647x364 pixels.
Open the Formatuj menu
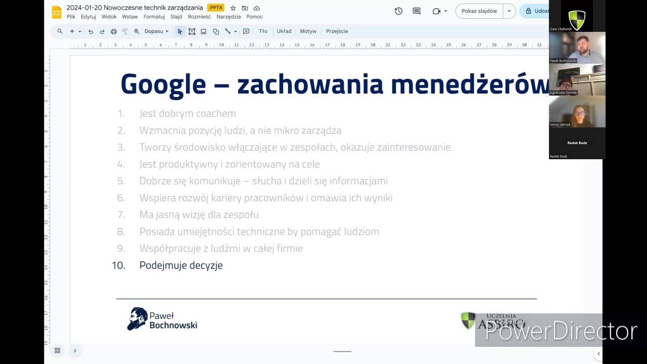click(x=154, y=17)
